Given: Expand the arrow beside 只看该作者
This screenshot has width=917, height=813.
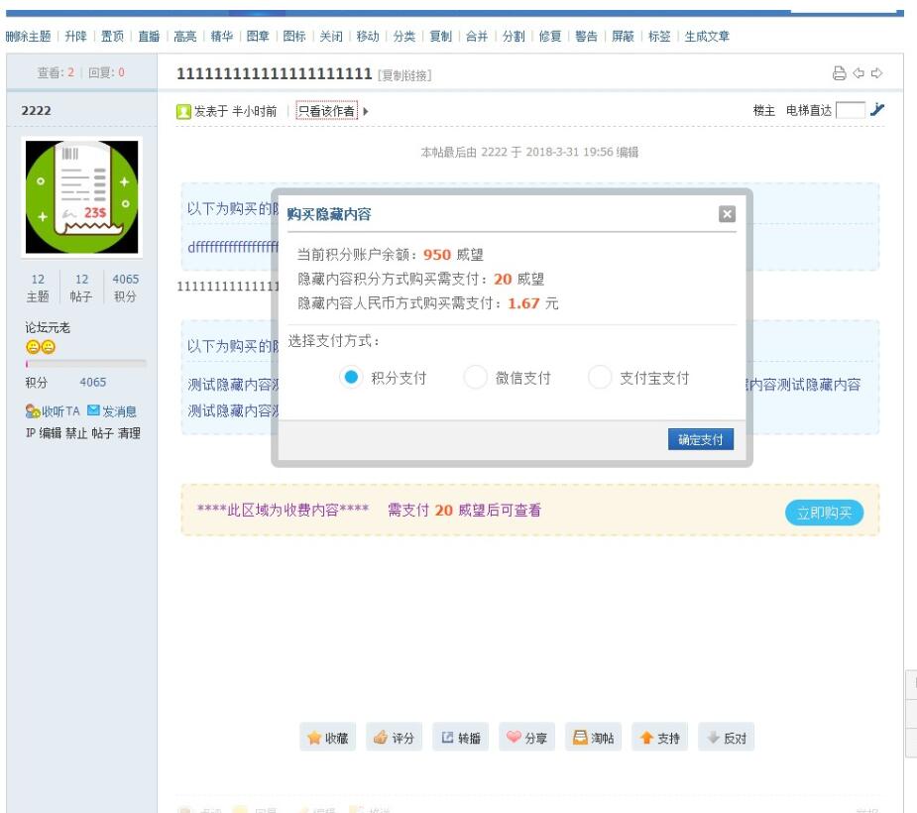Looking at the screenshot, I should 366,111.
